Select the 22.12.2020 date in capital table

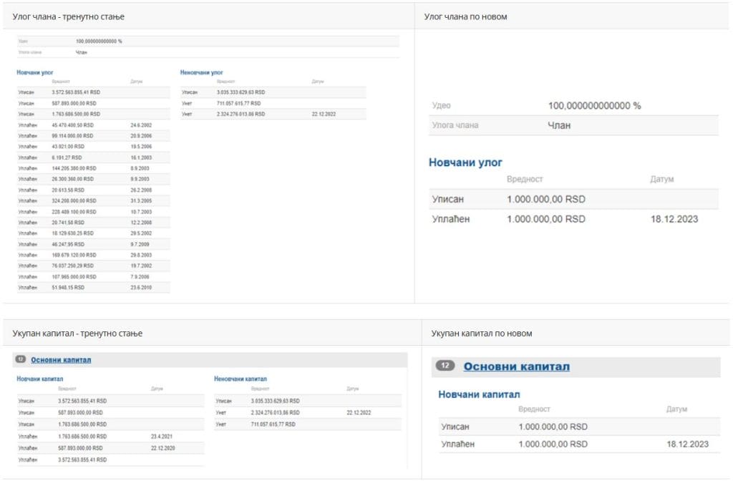click(163, 447)
